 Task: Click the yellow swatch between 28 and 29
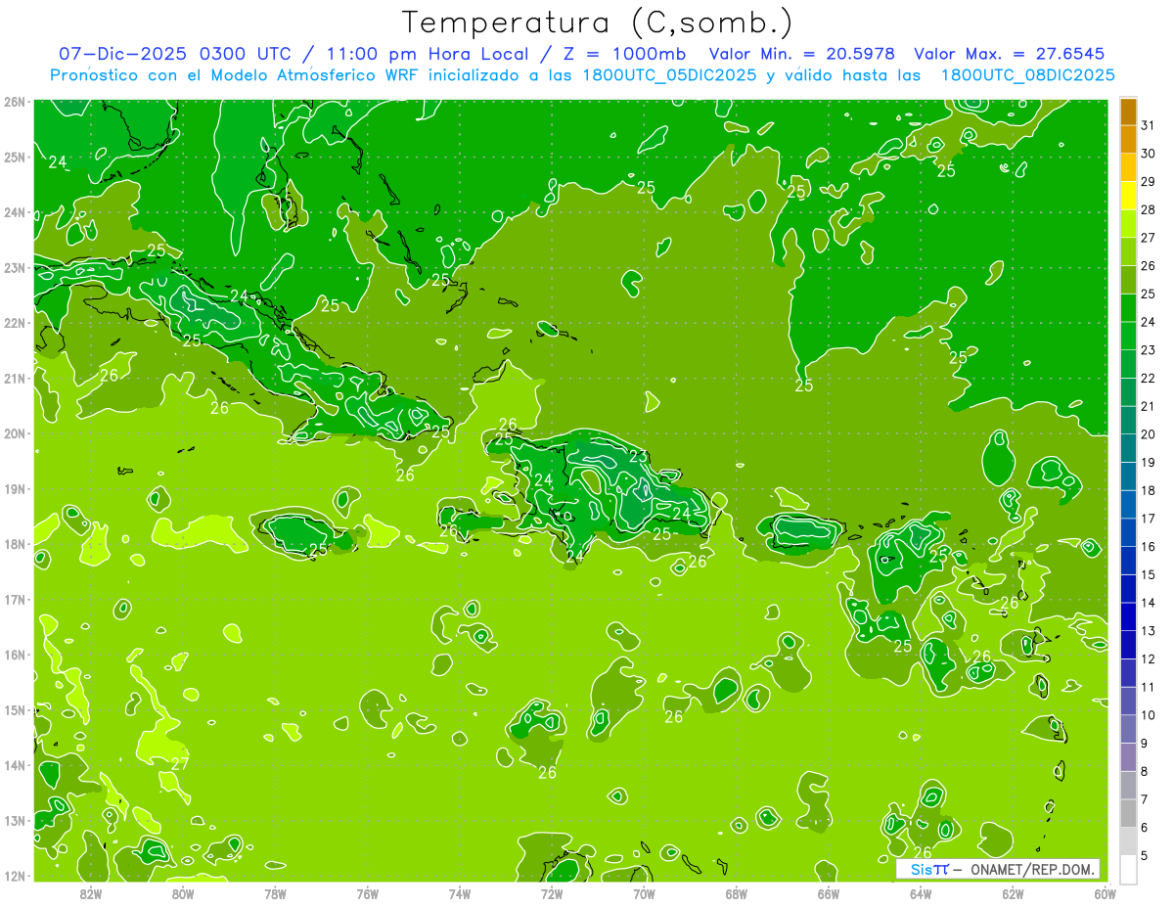[x=1128, y=196]
